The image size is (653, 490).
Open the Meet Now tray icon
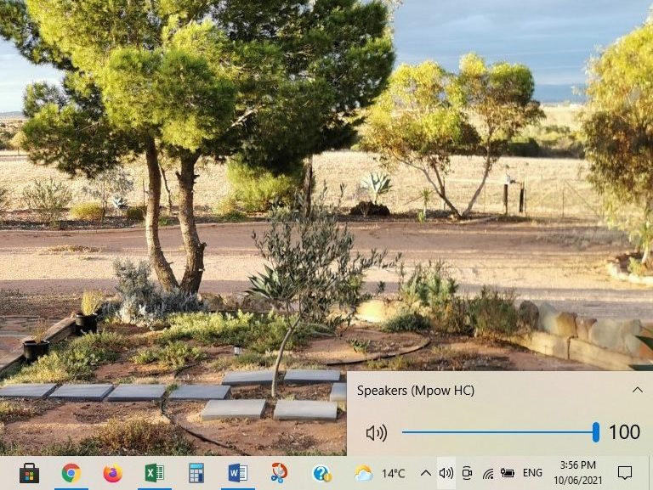(x=468, y=473)
